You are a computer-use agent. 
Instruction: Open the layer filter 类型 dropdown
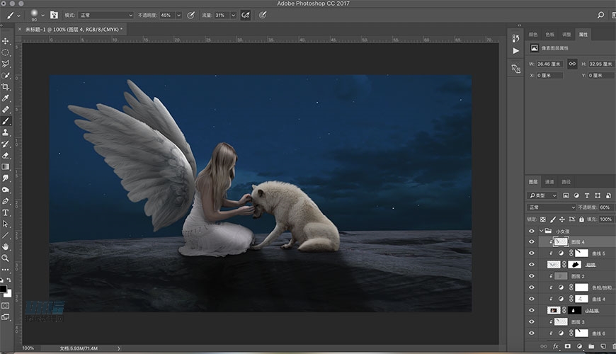(x=542, y=195)
